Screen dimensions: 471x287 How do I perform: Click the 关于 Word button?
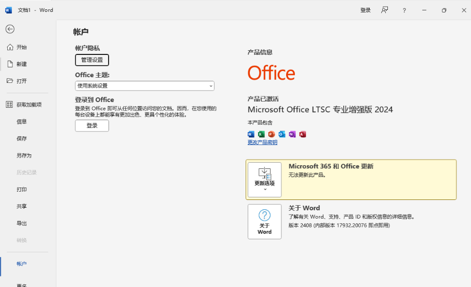(265, 222)
